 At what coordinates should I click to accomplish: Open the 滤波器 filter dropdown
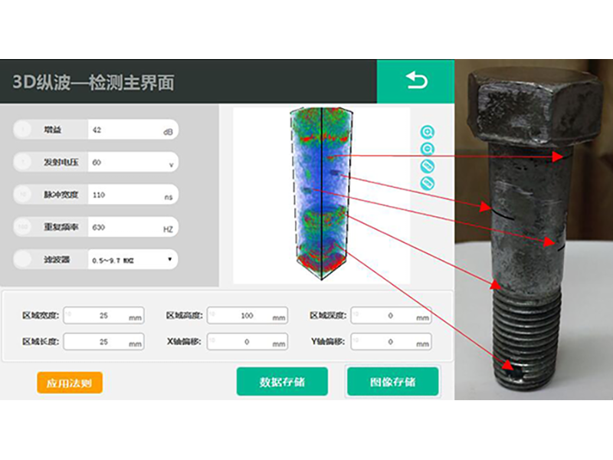(132, 260)
